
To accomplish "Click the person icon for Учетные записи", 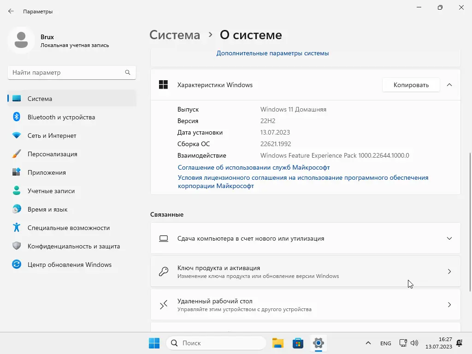I will 17,190.
